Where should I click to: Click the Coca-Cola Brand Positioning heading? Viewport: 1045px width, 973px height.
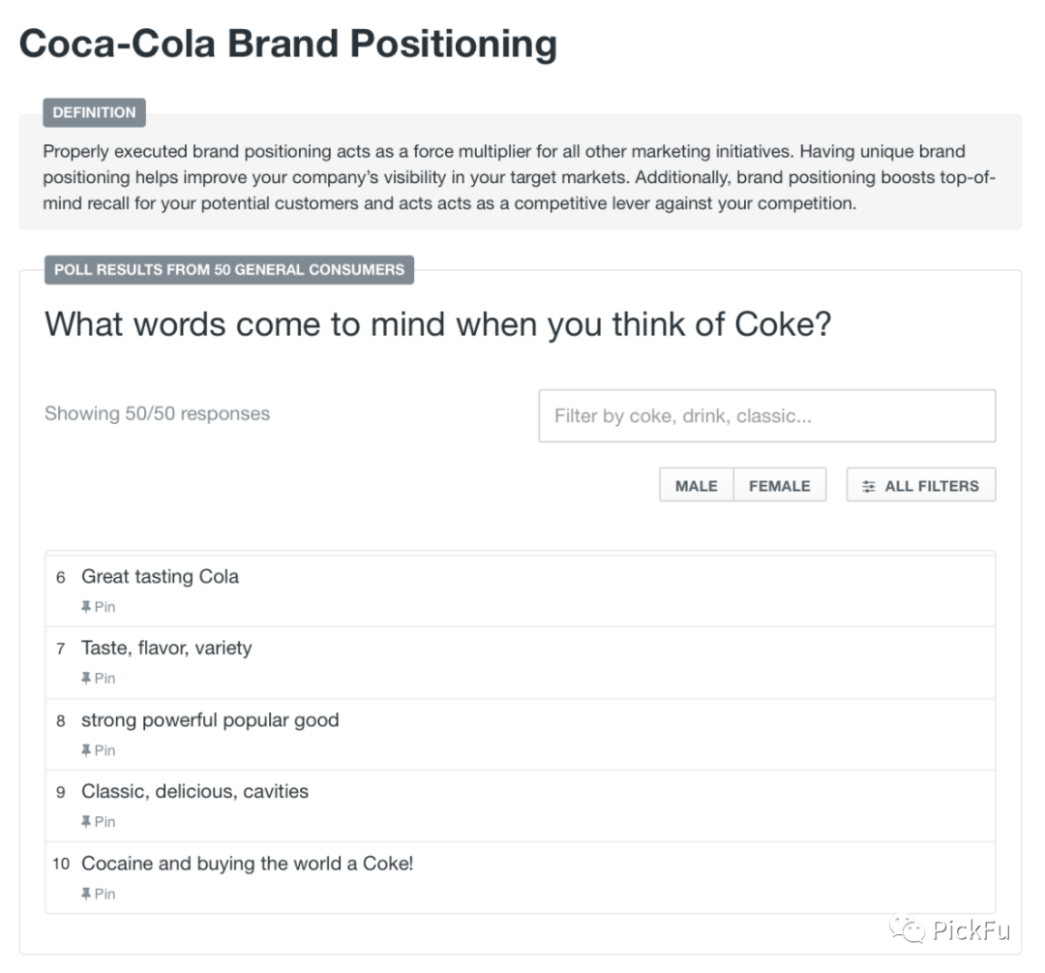[x=288, y=45]
